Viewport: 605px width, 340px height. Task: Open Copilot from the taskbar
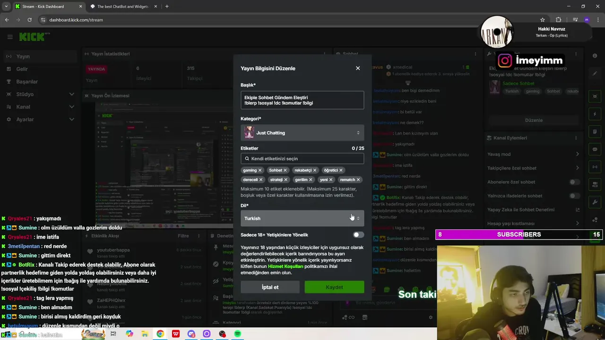[x=129, y=334]
